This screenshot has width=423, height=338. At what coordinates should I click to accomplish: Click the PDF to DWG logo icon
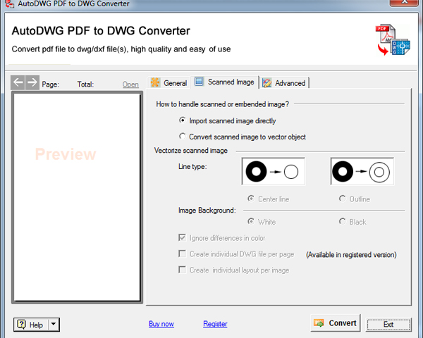click(x=393, y=40)
